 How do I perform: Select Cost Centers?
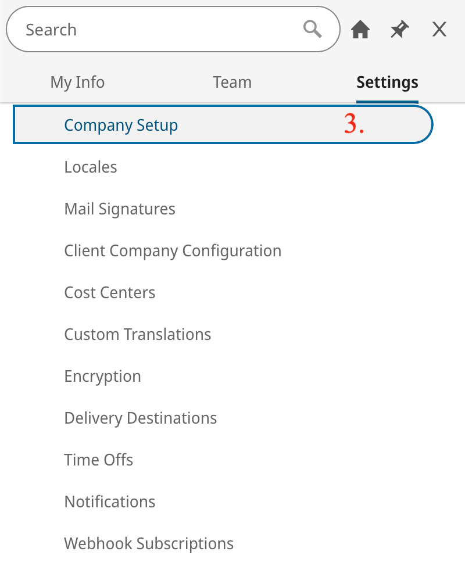tap(110, 293)
